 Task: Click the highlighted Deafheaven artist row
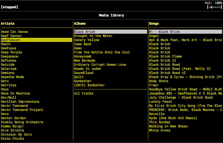pos(36,40)
